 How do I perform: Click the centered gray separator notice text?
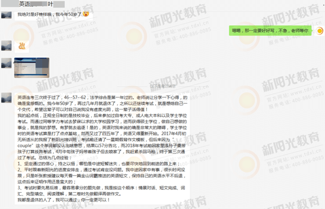tap(162, 86)
